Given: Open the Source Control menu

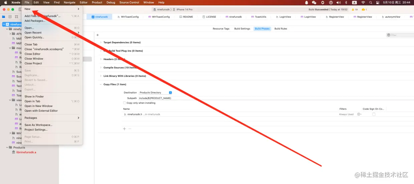Looking at the screenshot, I should [129, 2].
